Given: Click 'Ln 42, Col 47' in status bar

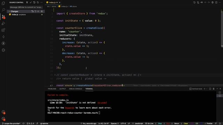Looking at the screenshot, I should coord(103,124).
